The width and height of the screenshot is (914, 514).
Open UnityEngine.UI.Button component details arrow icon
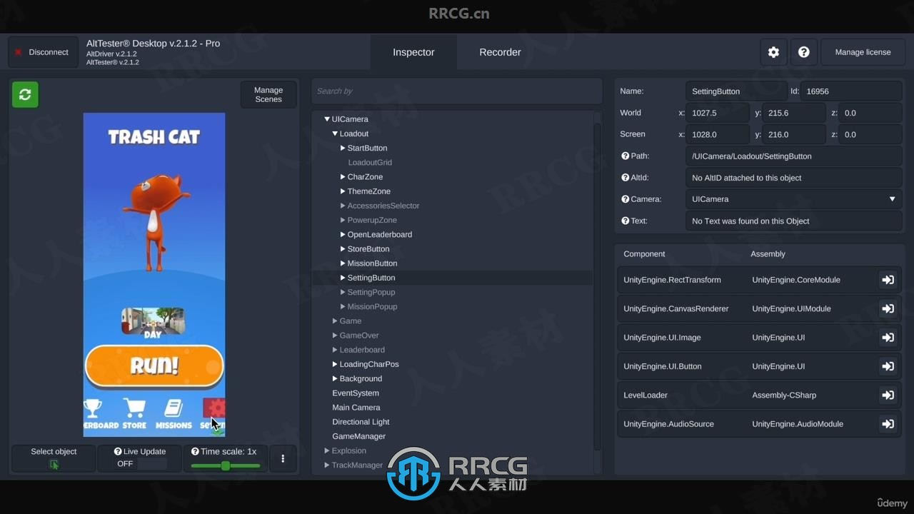[x=888, y=366]
